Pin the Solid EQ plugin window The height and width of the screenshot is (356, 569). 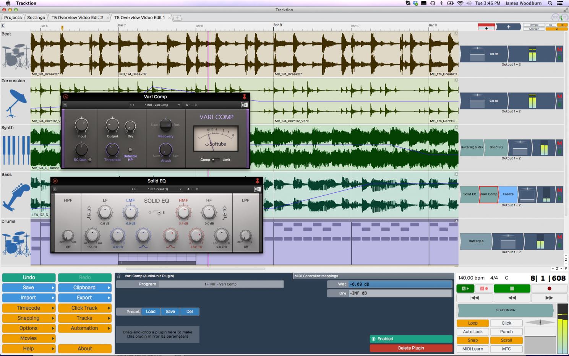click(257, 181)
